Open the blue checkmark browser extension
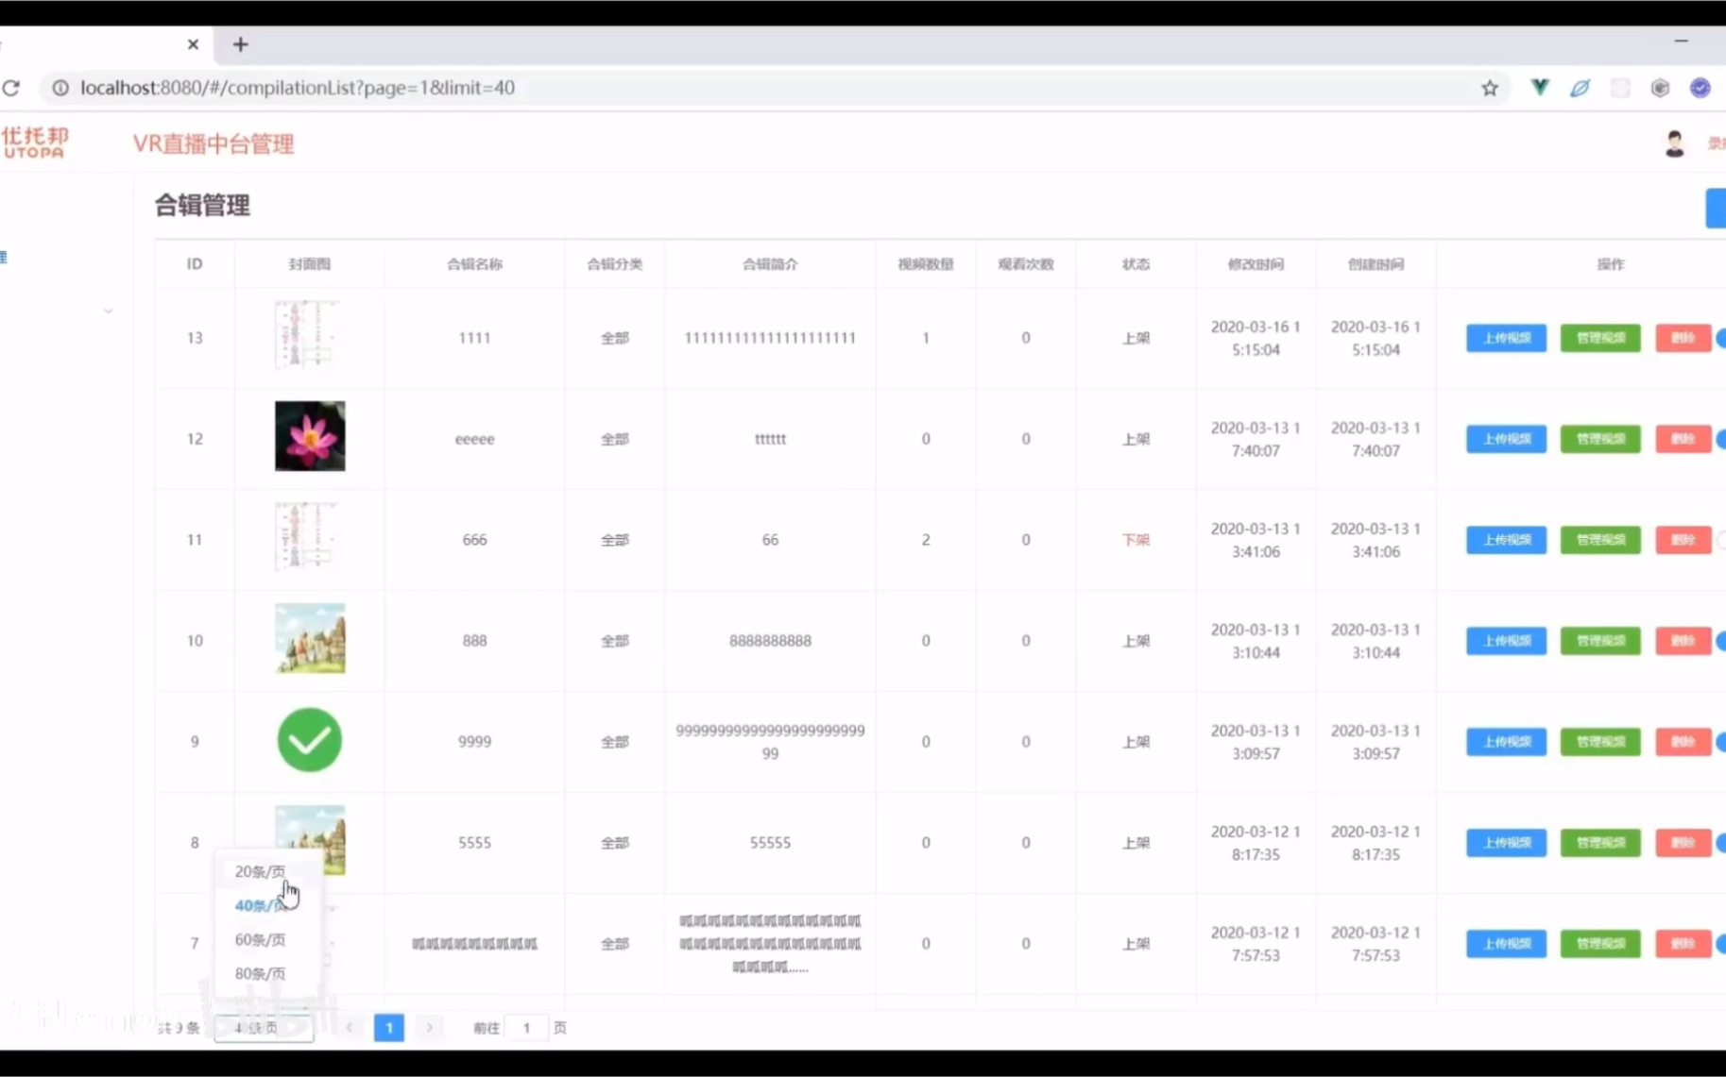The height and width of the screenshot is (1077, 1726). point(1700,88)
